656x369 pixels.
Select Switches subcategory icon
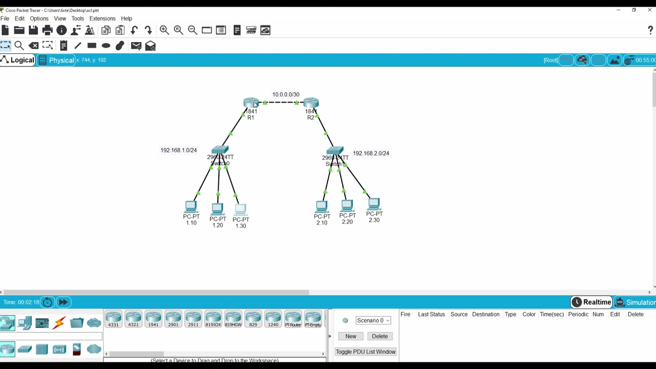25,350
